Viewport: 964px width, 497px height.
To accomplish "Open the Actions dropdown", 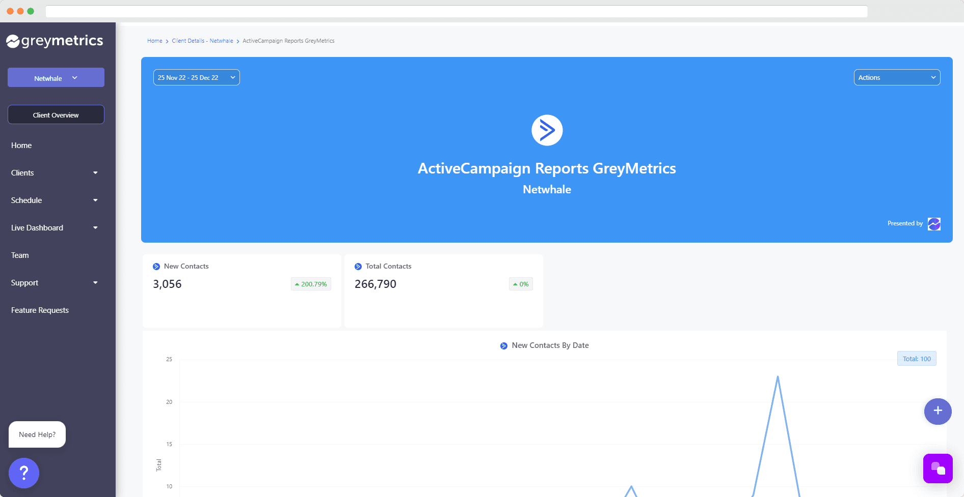I will pos(897,77).
